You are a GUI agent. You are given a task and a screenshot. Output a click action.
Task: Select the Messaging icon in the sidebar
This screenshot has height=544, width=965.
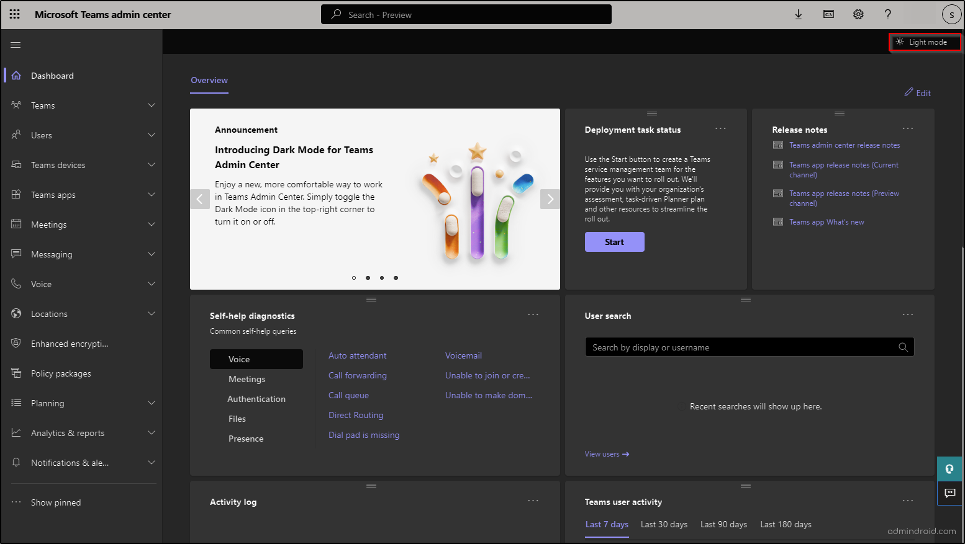pyautogui.click(x=16, y=254)
